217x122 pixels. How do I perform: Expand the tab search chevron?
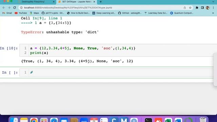(x=213, y=2)
